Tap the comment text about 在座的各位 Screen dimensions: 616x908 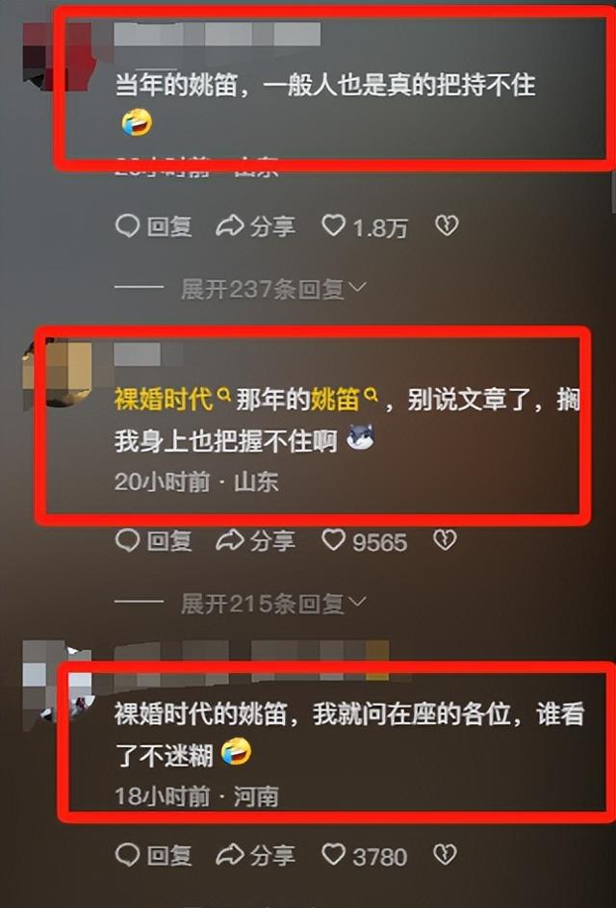[x=349, y=735]
